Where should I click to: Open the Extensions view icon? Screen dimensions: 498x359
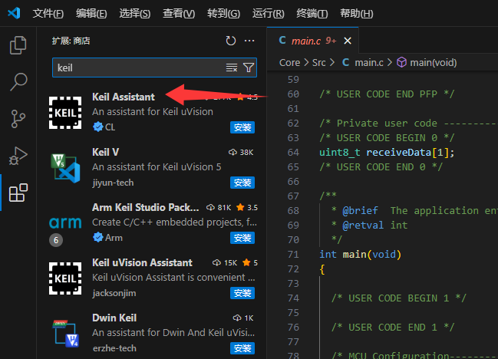point(18,193)
